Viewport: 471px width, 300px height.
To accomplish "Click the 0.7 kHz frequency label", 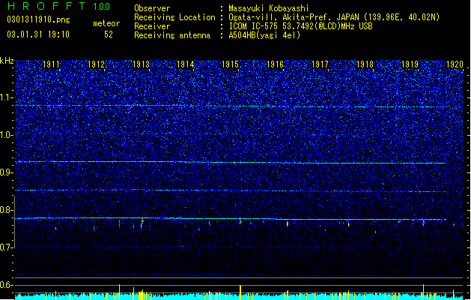I will tap(7, 247).
